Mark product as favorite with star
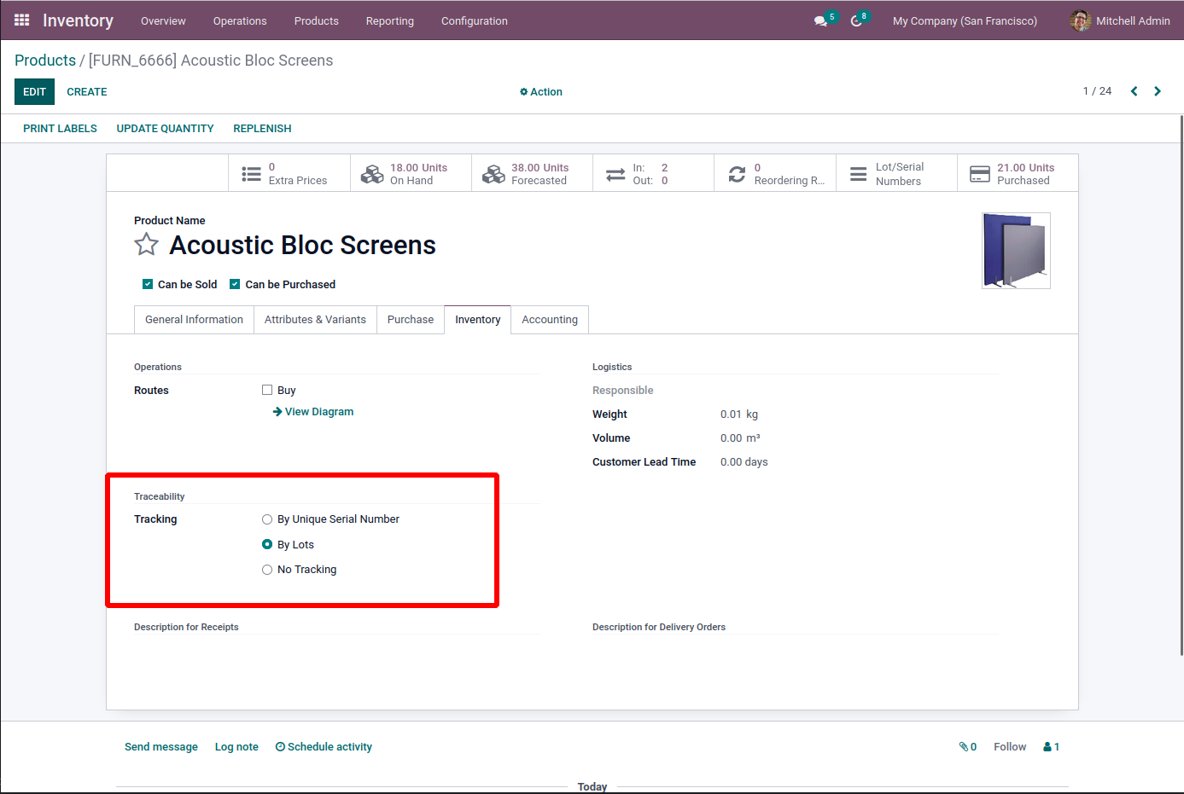 [x=146, y=245]
